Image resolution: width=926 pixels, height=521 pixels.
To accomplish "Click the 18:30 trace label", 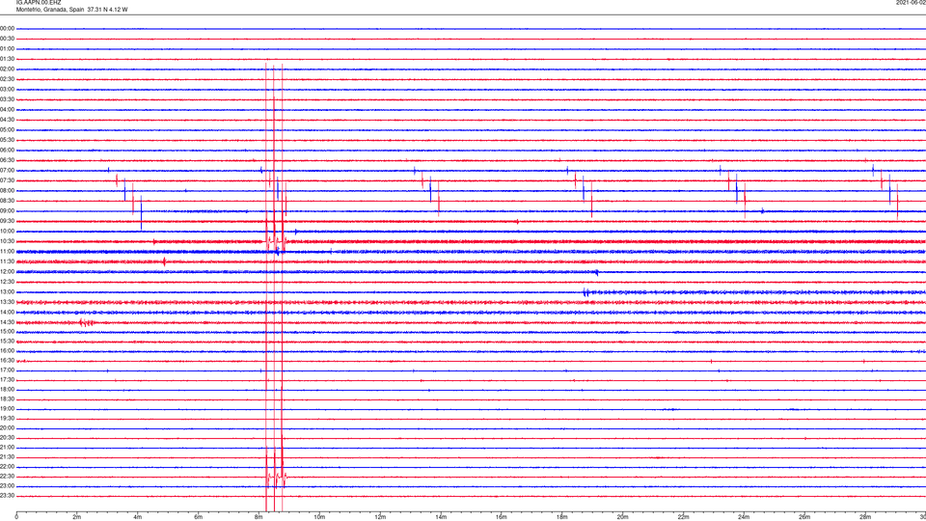I will pos(7,399).
